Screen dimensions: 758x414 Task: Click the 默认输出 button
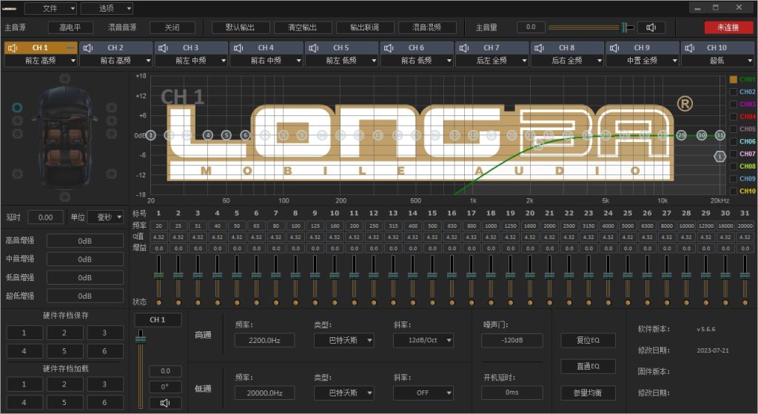[241, 27]
